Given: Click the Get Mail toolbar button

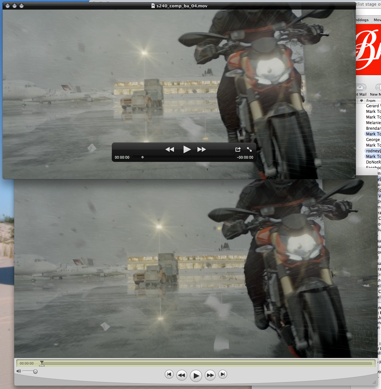Looking at the screenshot, I should click(x=360, y=90).
